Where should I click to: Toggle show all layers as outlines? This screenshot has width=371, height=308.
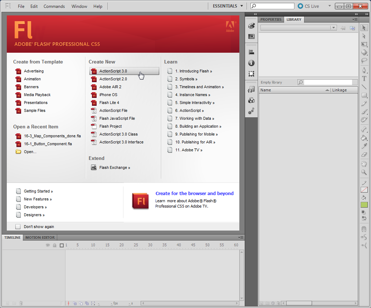pyautogui.click(x=62, y=245)
